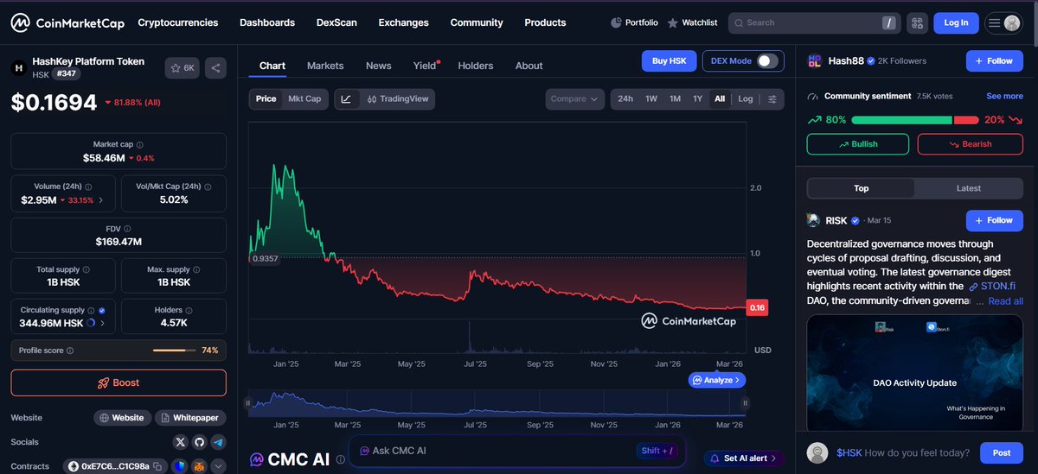Open Cryptocurrencies nav menu
Image resolution: width=1038 pixels, height=474 pixels.
tap(178, 22)
